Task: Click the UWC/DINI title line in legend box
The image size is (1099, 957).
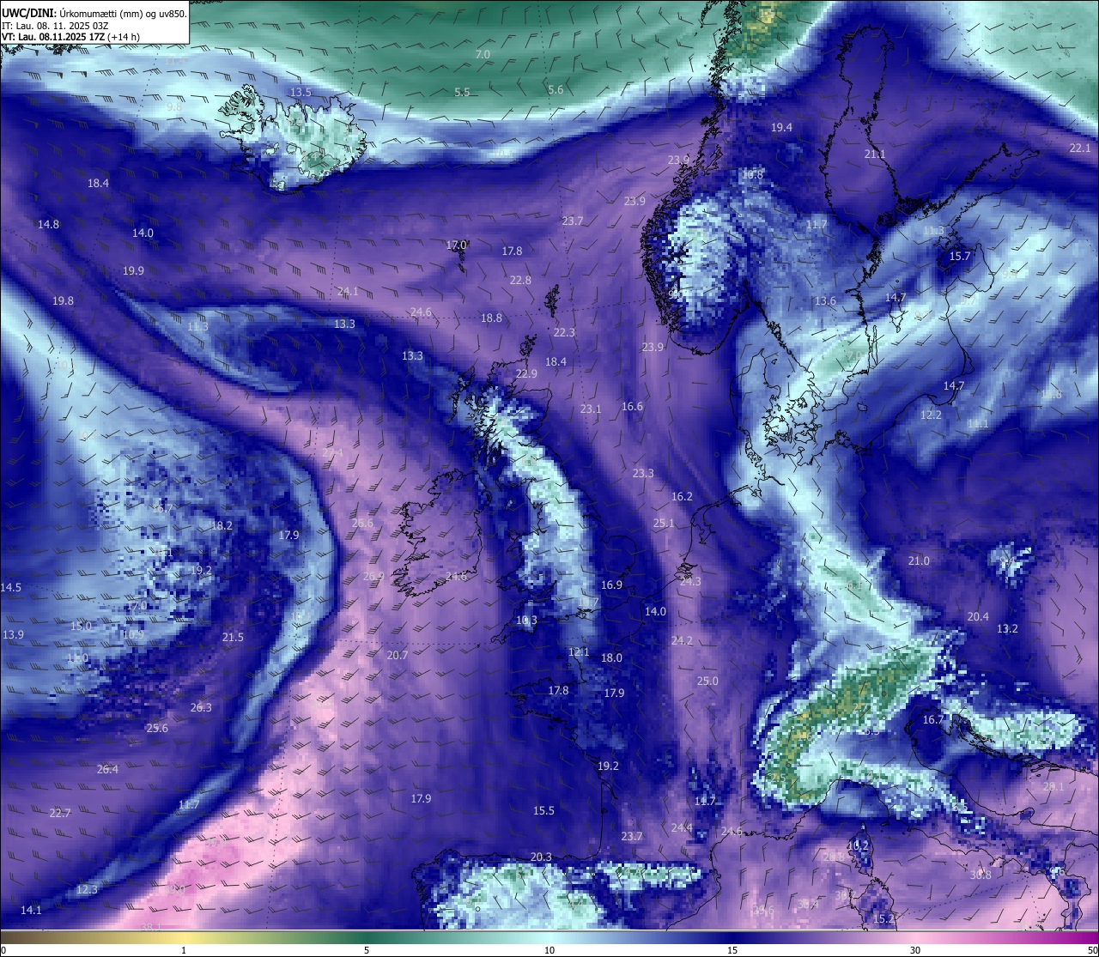Action: pos(94,14)
